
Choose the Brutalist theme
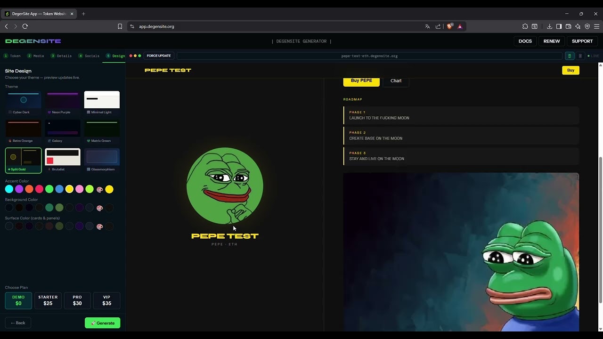point(63,161)
